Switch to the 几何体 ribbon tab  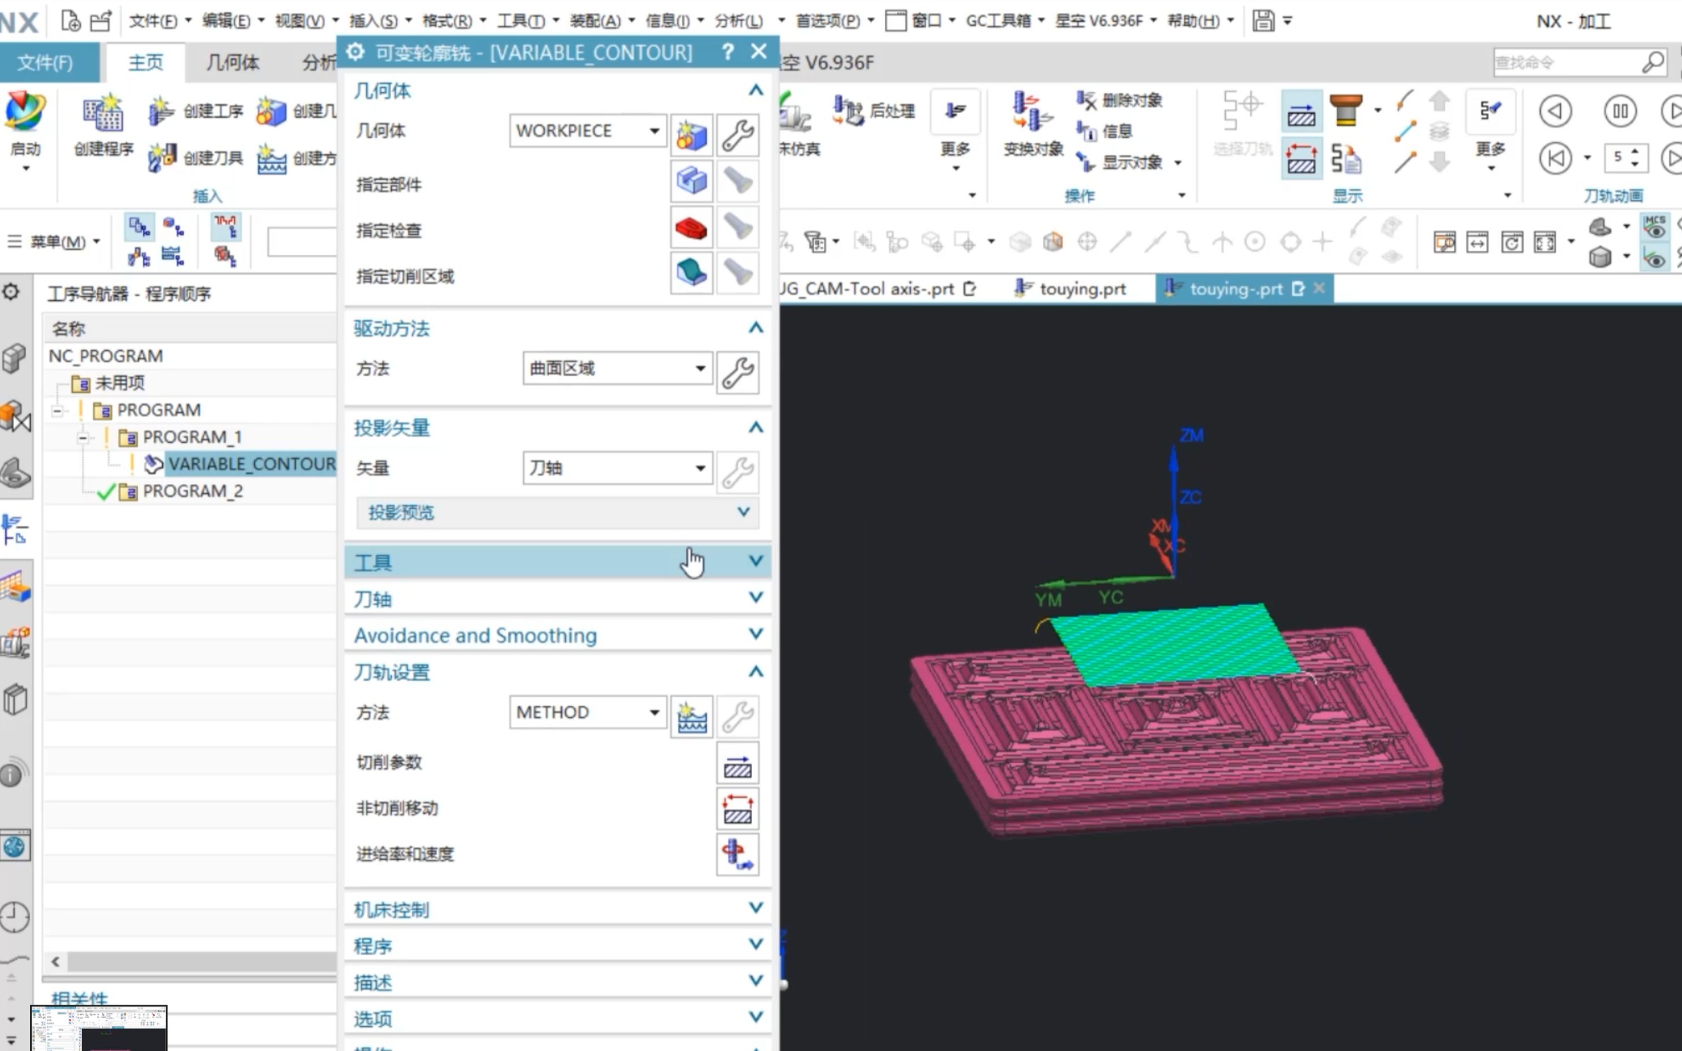[x=233, y=63]
